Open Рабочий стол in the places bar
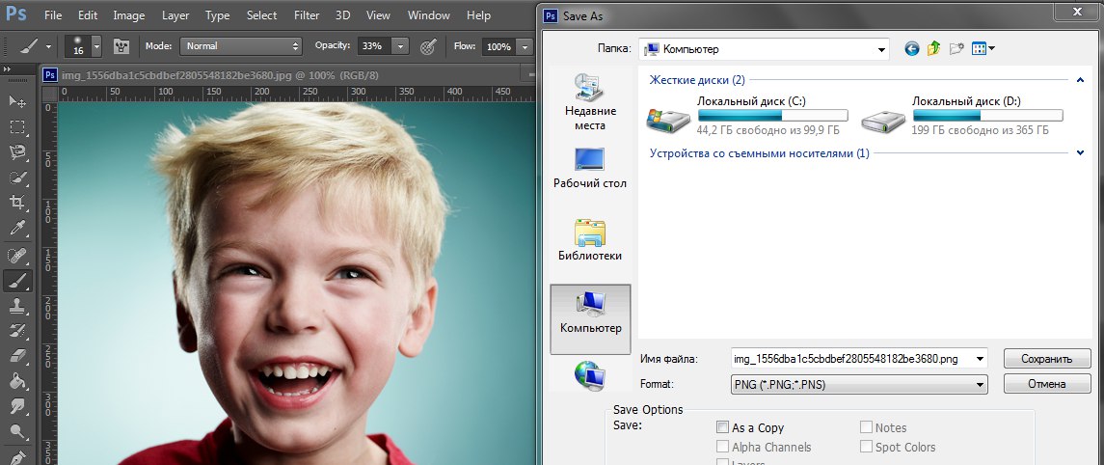 click(590, 168)
